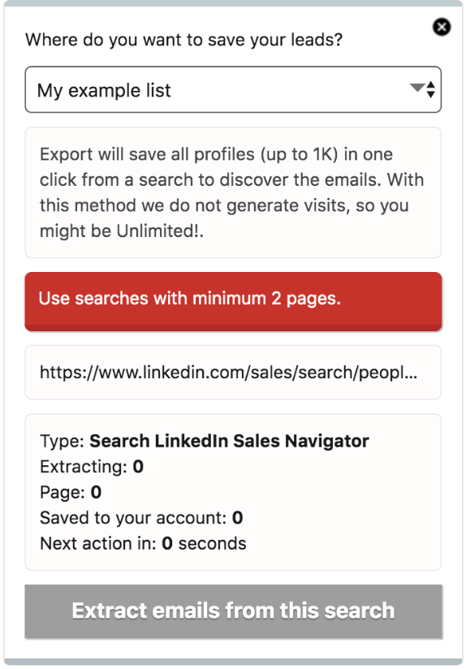Click the word 'Unlimited!' in the description

[158, 231]
